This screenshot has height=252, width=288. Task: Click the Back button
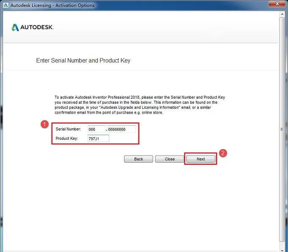138,159
